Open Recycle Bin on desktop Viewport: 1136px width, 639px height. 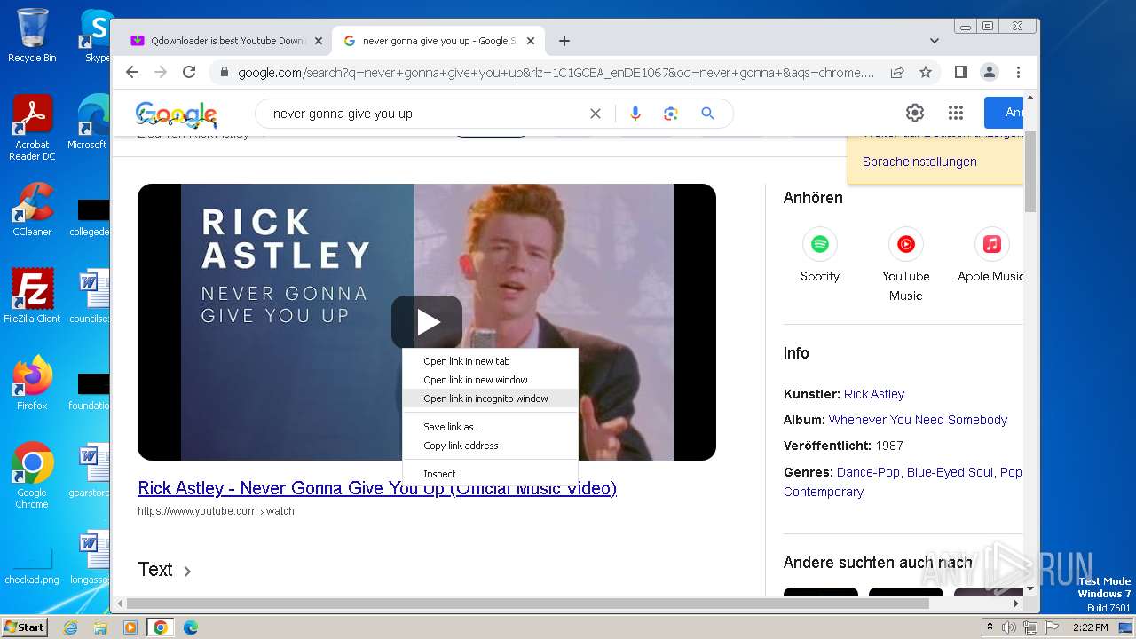pos(32,35)
